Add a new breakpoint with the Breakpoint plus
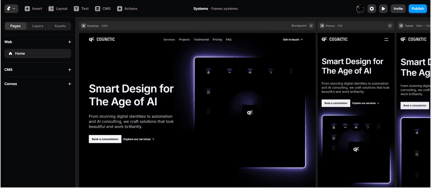The width and height of the screenshot is (431, 188). click(x=311, y=25)
